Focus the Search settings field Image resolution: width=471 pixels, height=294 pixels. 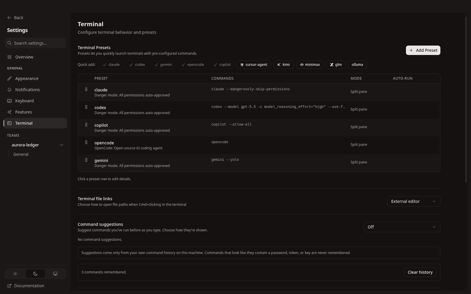pos(35,43)
